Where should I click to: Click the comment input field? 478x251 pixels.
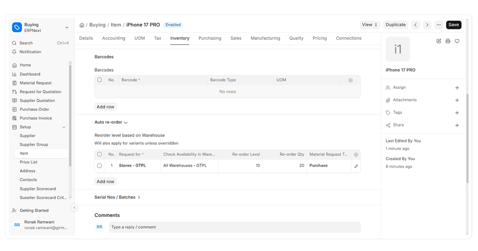click(x=235, y=227)
